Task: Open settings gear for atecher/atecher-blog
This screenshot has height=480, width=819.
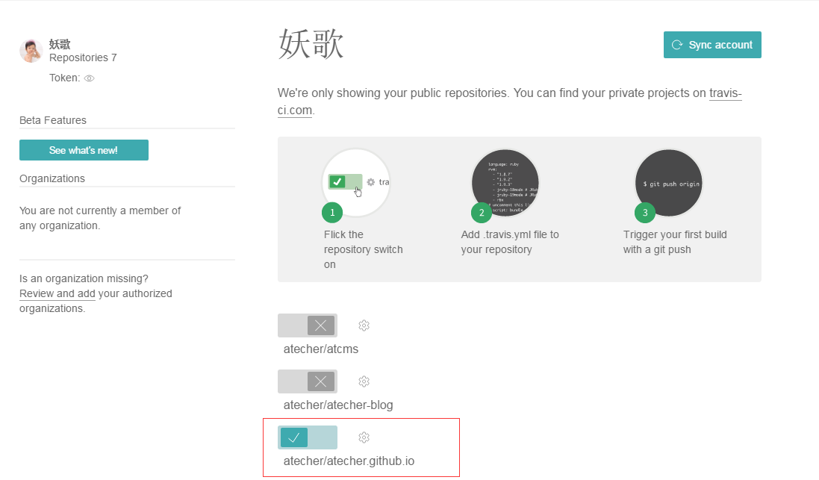Action: coord(364,381)
